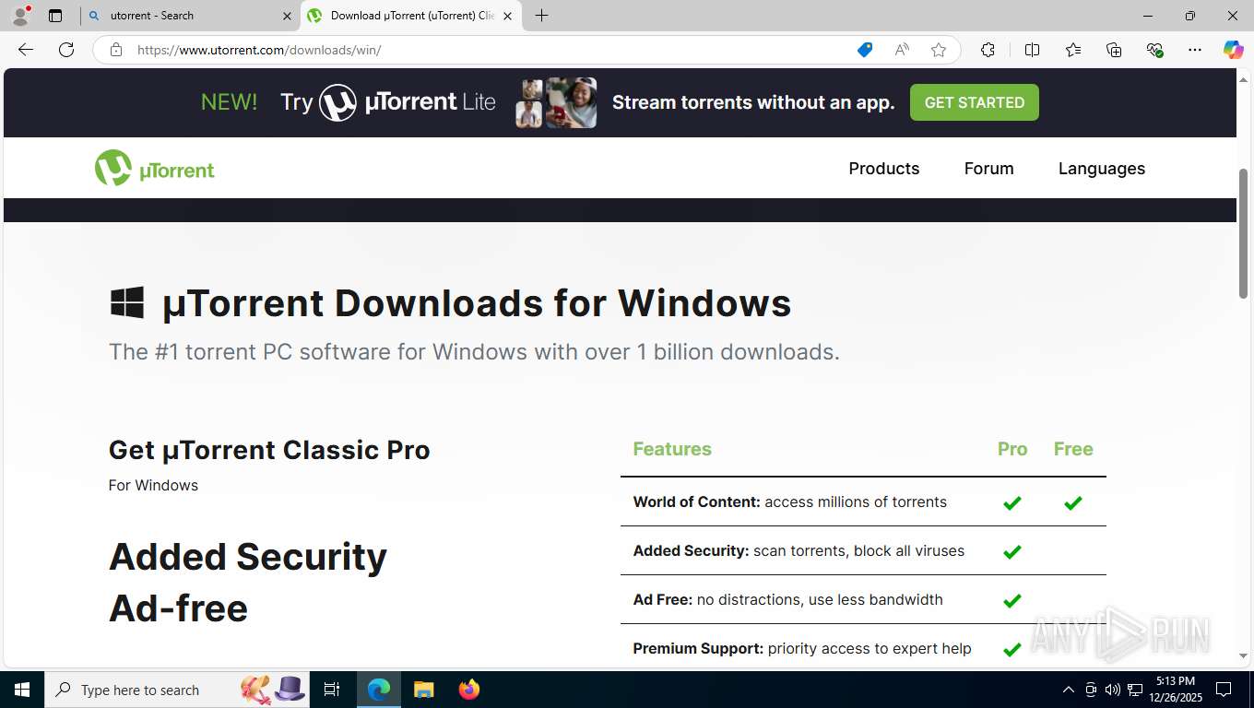Open the Collections icon
This screenshot has width=1254, height=708.
point(1114,50)
